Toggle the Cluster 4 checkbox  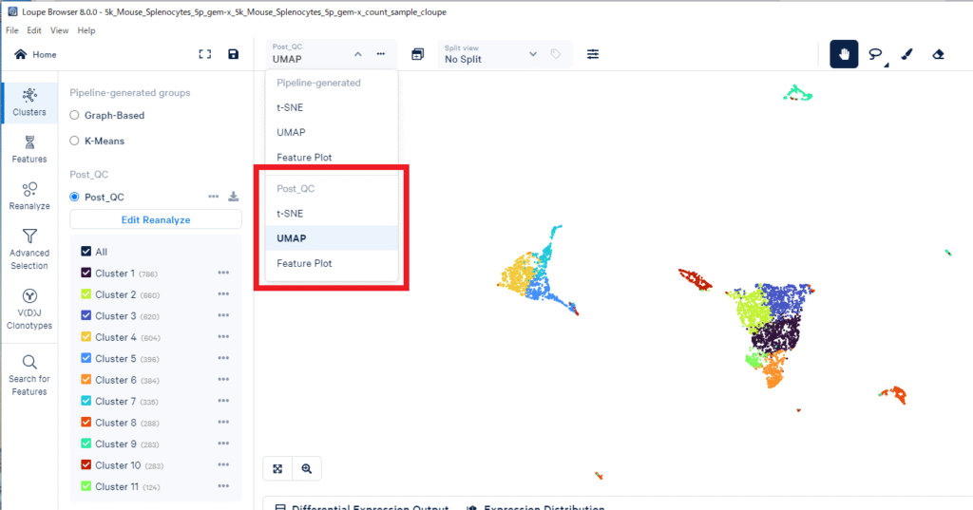click(86, 337)
